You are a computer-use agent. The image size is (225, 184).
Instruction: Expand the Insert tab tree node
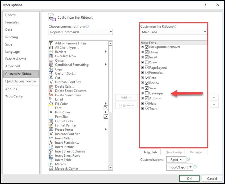pyautogui.click(x=142, y=57)
